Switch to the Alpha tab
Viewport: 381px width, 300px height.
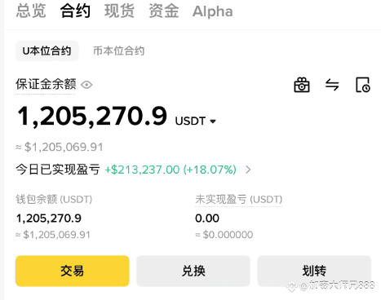[213, 11]
